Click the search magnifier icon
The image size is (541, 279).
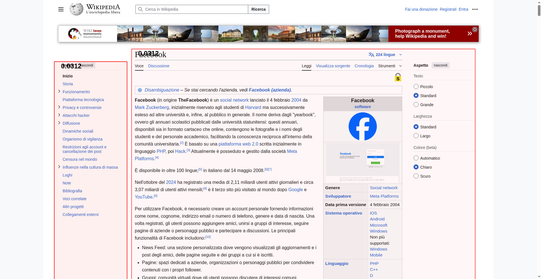pos(140,9)
